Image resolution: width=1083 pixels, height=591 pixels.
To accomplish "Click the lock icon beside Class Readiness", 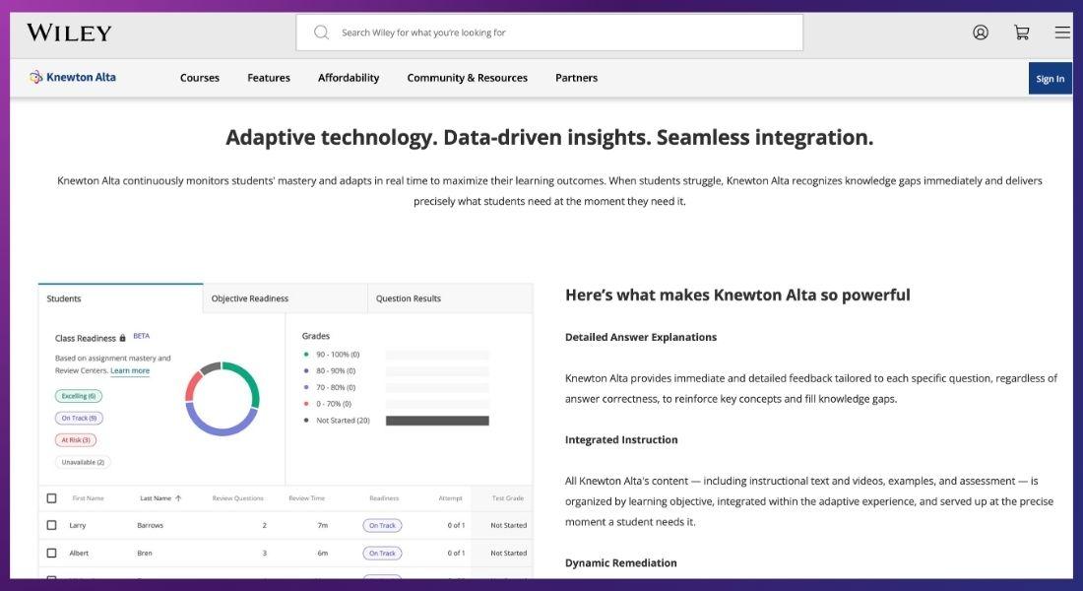I will point(122,338).
